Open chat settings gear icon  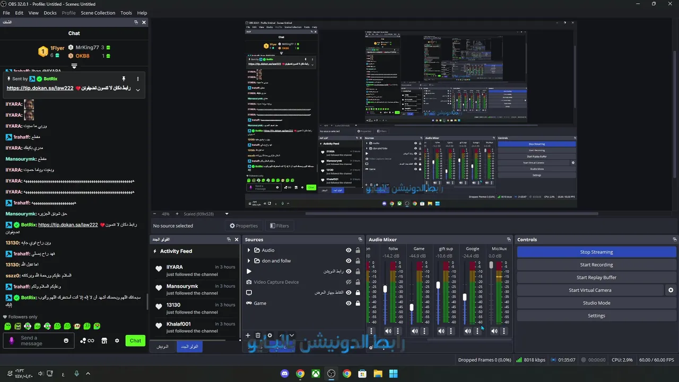pos(117,341)
